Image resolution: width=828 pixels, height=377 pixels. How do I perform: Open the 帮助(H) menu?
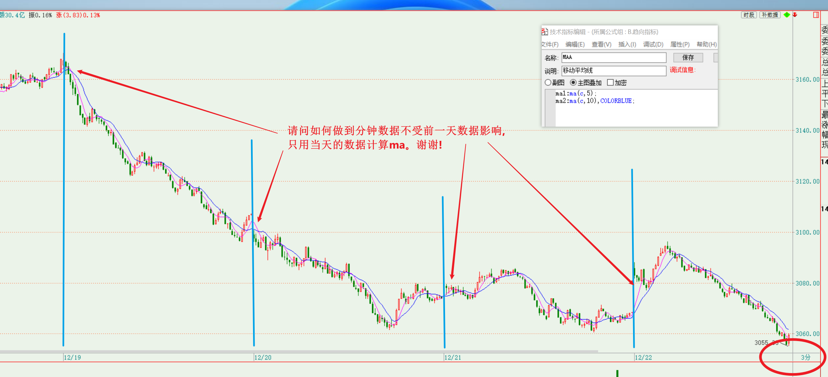707,45
